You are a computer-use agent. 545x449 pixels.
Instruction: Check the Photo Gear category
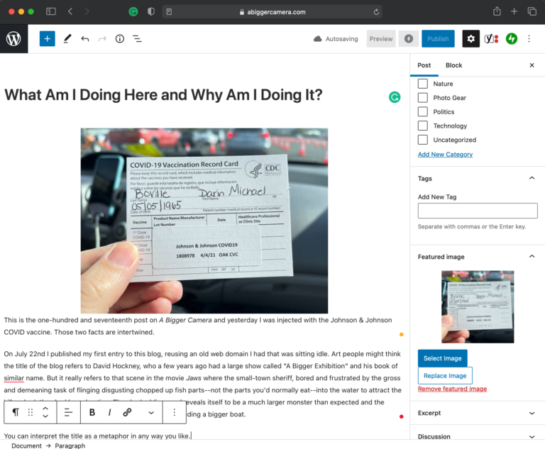coord(423,98)
